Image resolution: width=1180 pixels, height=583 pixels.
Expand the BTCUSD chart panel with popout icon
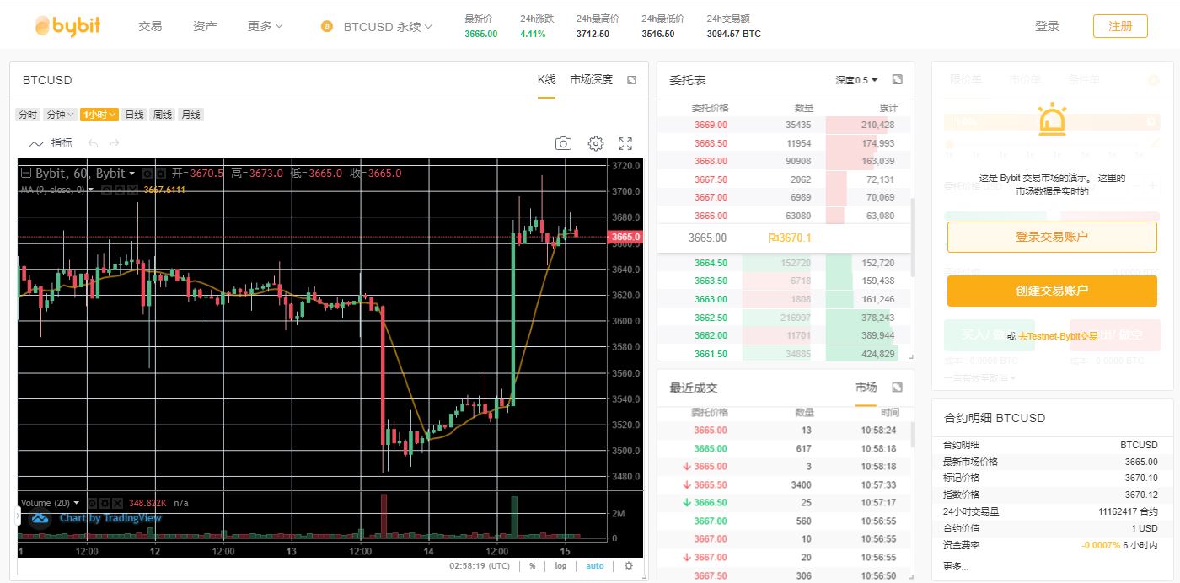coord(631,80)
